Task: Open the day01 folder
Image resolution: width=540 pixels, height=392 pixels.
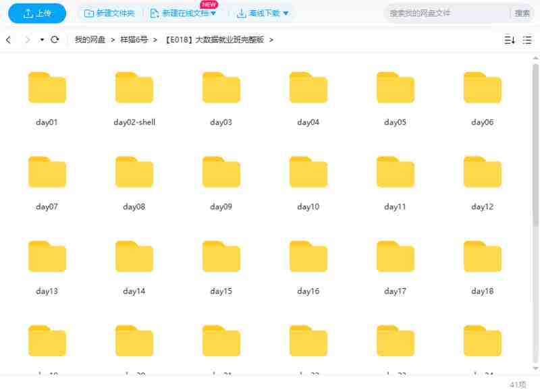Action: coord(47,88)
